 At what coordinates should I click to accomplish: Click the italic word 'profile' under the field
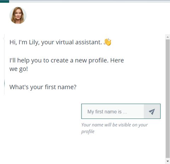click(x=88, y=132)
